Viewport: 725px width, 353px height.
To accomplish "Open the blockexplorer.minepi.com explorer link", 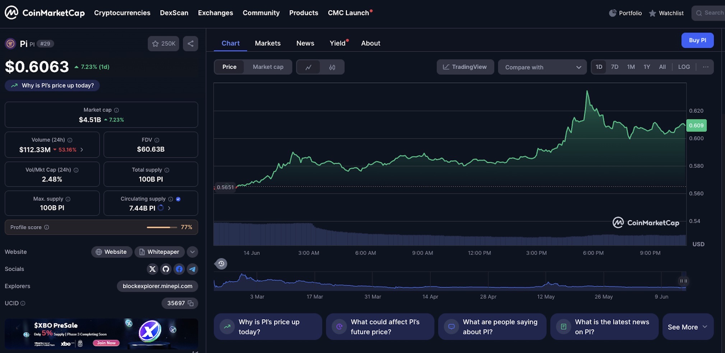I will coord(157,286).
